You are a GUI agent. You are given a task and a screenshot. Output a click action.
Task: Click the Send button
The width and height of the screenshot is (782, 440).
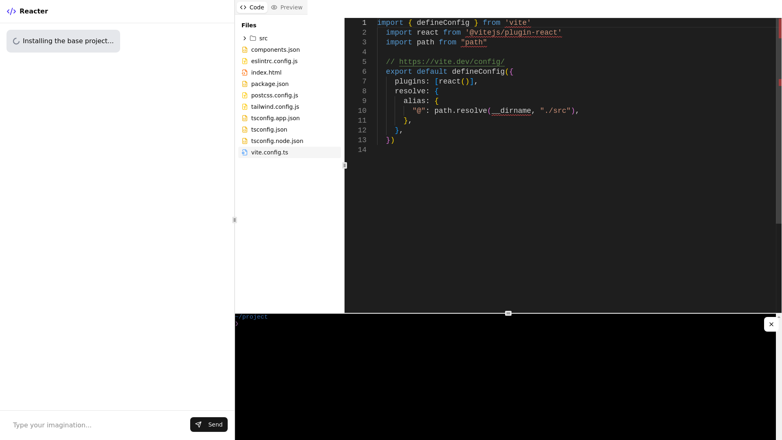pos(209,425)
